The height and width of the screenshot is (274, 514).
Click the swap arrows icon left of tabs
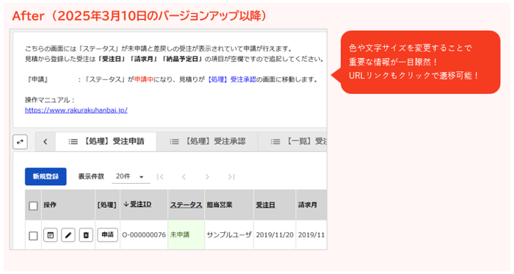[20, 142]
